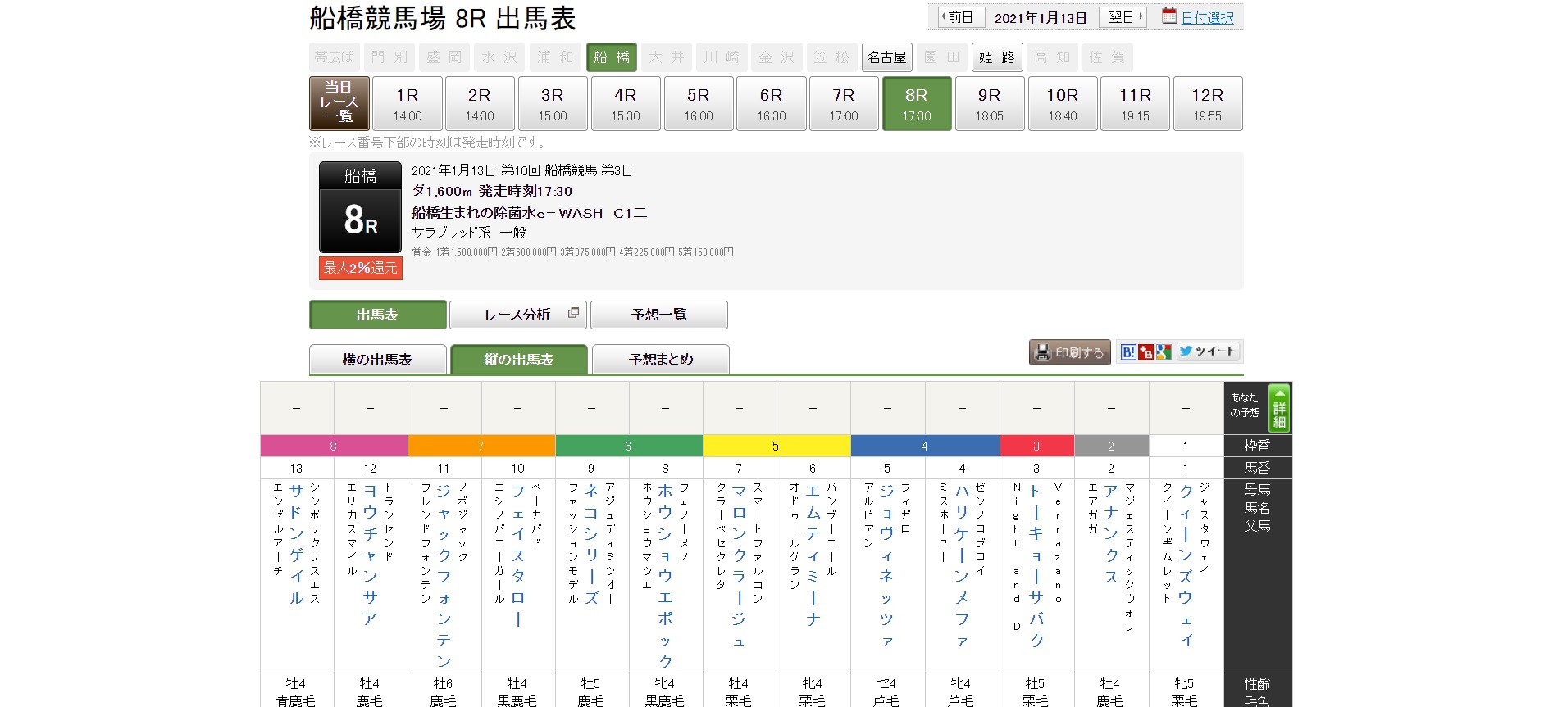Image resolution: width=1544 pixels, height=707 pixels.
Task: Open horse name ジャックフォンテン
Action: pyautogui.click(x=444, y=576)
